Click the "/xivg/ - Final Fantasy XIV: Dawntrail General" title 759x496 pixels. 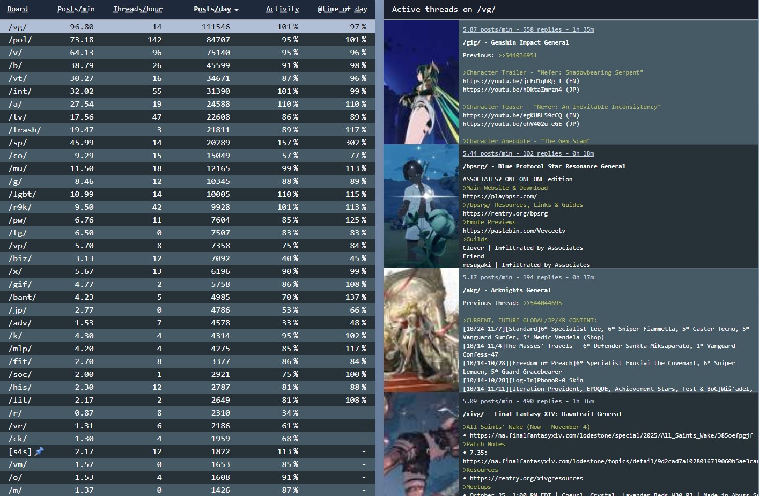click(x=542, y=414)
